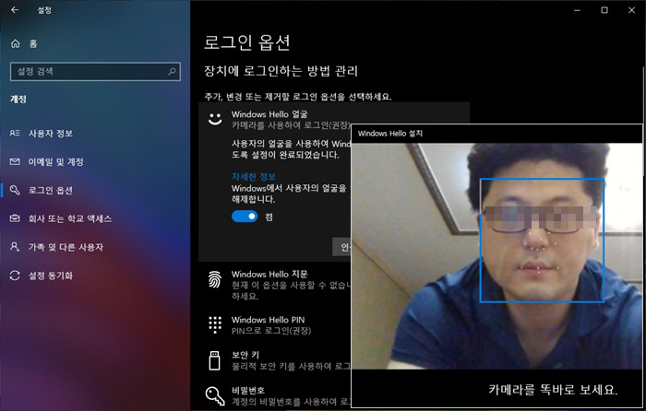Minimize the Settings window
This screenshot has height=411, width=646.
point(577,10)
